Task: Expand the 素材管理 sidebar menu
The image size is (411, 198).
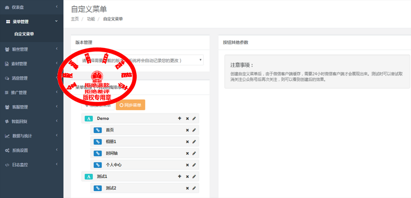Action: coord(32,64)
